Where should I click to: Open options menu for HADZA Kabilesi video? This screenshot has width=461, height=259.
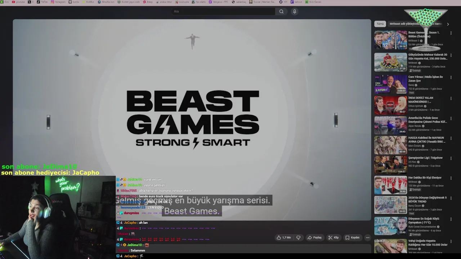(451, 138)
